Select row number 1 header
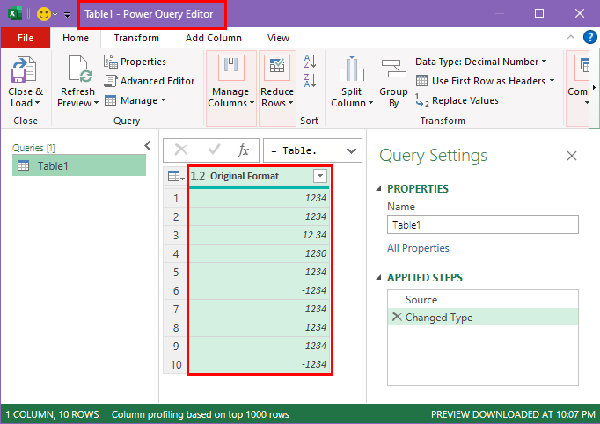The height and width of the screenshot is (424, 600). [176, 198]
